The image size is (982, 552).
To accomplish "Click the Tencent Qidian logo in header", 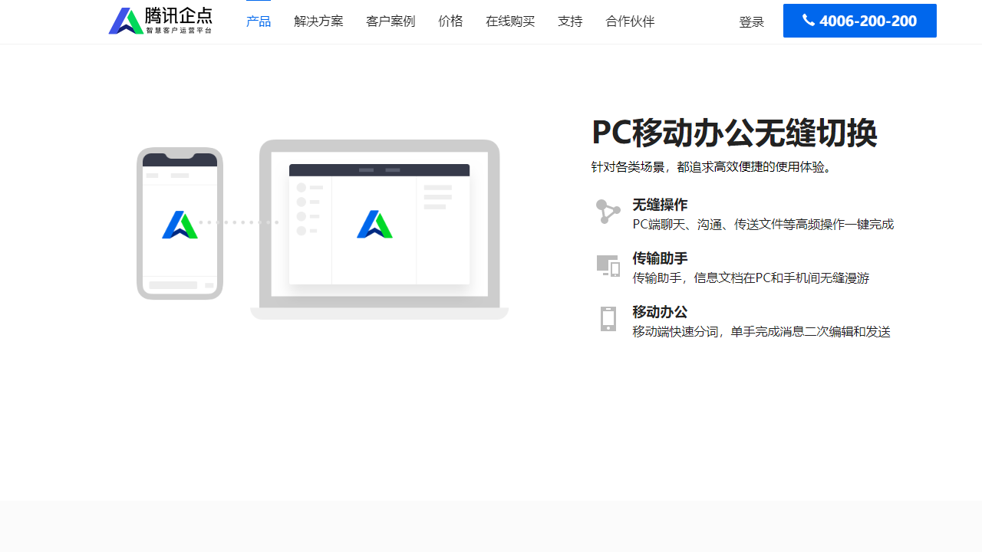I will [x=160, y=21].
